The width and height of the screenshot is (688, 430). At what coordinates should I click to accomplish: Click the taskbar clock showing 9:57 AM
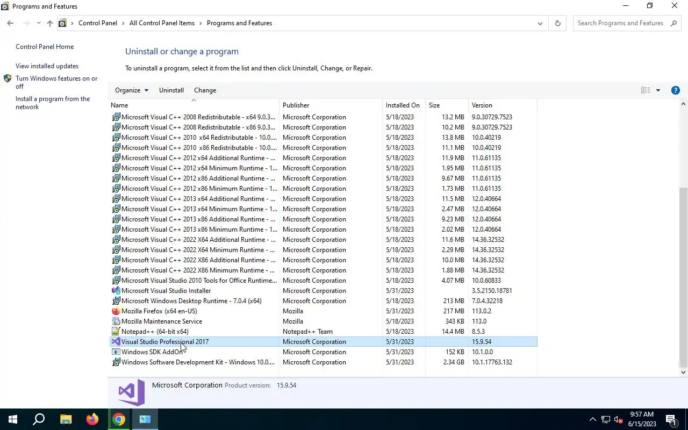coord(642,419)
